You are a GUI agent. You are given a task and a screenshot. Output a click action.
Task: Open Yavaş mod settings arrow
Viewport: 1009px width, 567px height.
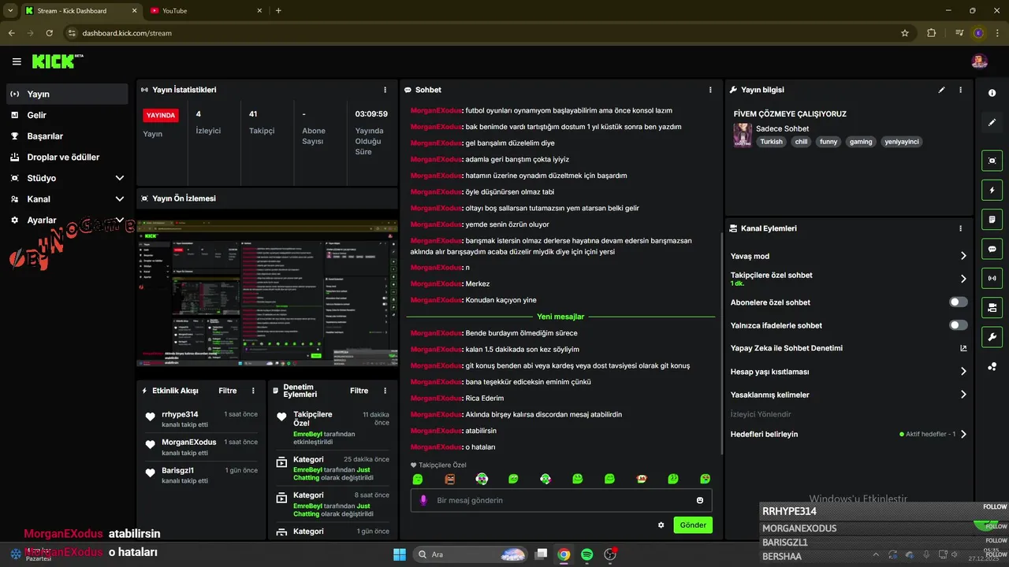click(x=963, y=256)
